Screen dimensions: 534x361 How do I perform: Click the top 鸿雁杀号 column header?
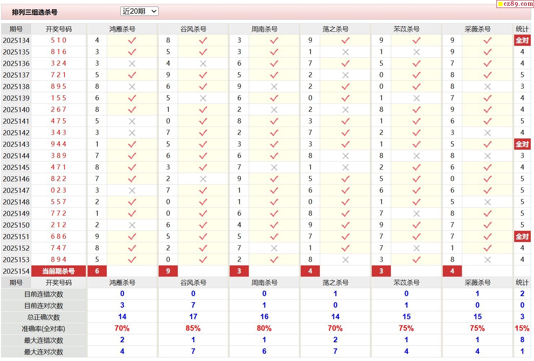122,29
